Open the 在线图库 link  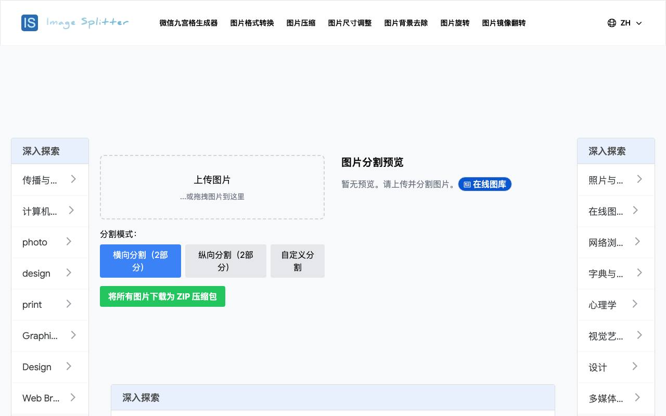click(x=485, y=184)
